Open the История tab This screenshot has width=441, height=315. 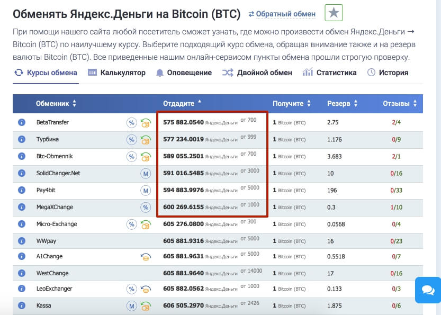tap(388, 73)
